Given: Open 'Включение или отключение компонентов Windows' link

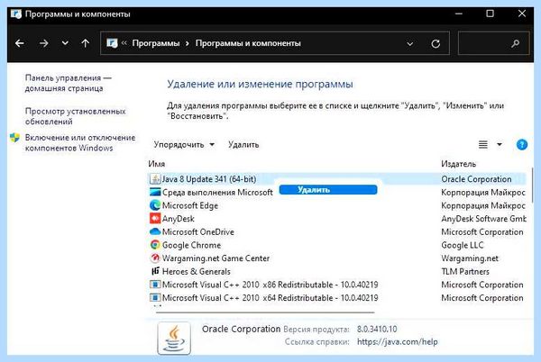Looking at the screenshot, I should point(80,142).
